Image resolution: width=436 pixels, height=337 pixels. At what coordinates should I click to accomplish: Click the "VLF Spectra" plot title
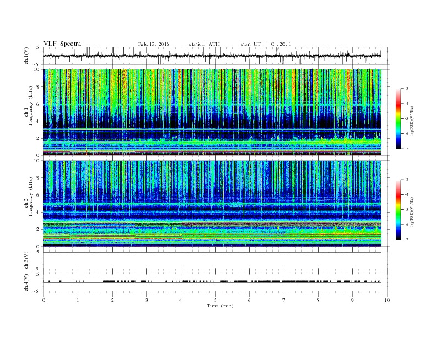pos(62,44)
